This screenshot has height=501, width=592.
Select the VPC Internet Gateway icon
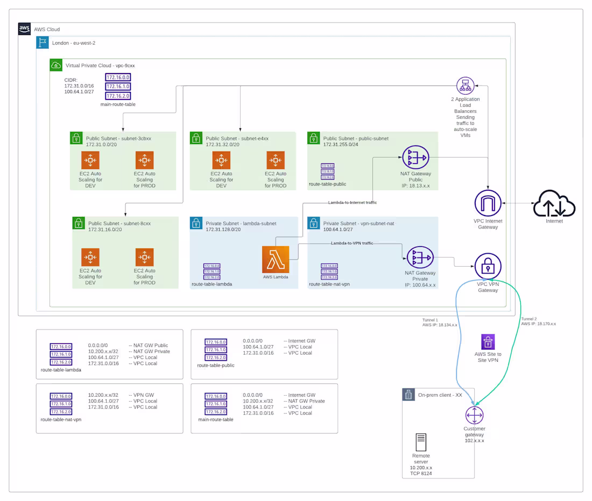point(488,203)
